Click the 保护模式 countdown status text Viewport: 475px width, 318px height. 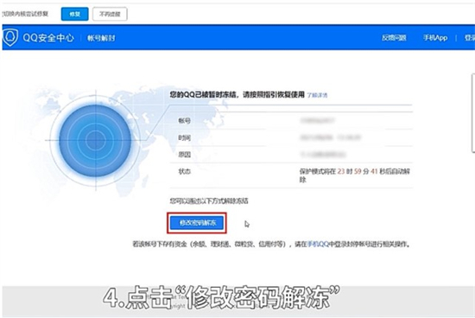[354, 175]
